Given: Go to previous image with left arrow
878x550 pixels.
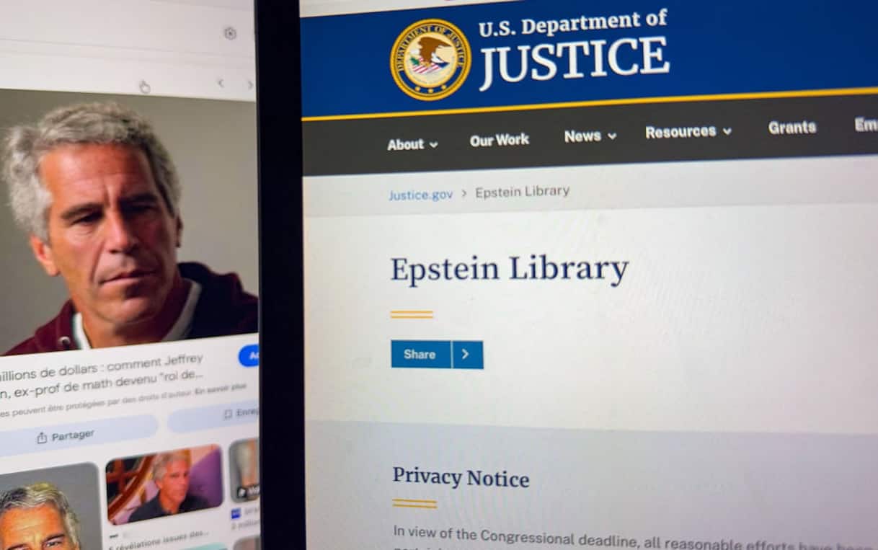Looking at the screenshot, I should coord(221,84).
